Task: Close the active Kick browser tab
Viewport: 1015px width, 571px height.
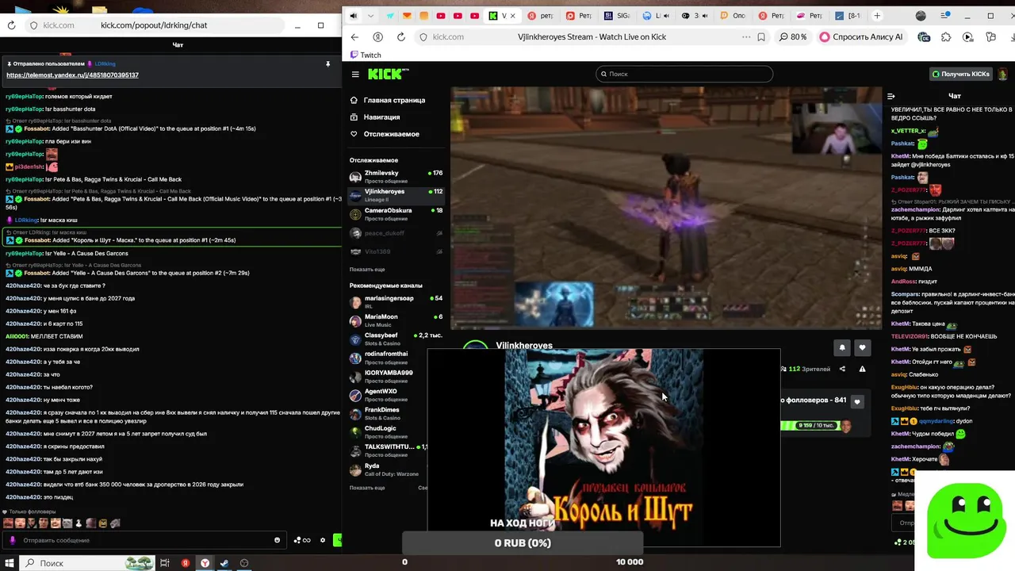Action: tap(511, 15)
